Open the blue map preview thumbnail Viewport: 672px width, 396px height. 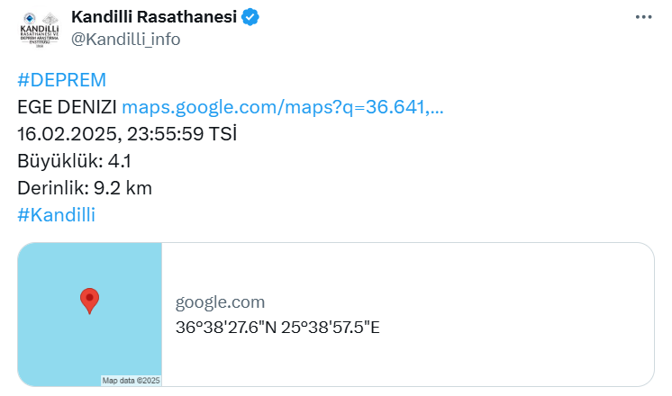tap(89, 315)
